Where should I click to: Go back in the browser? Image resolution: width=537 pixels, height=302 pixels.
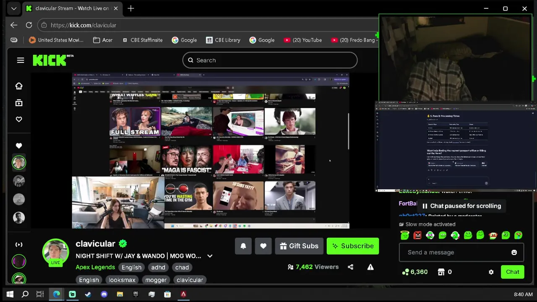point(14,25)
